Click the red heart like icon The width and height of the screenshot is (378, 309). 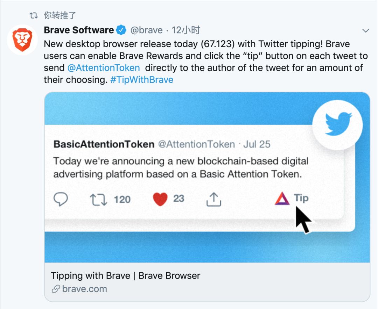coord(160,199)
